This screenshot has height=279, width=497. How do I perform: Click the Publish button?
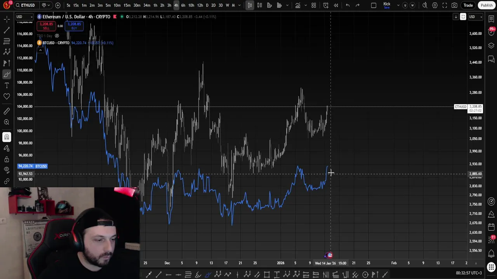click(487, 5)
